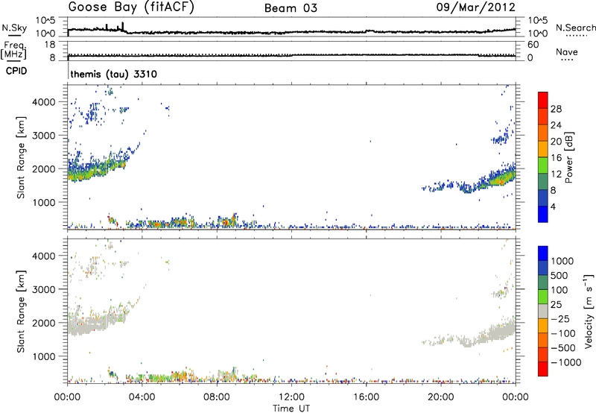Click the "4" power color bar label
Image resolution: width=596 pixels, height=413 pixels.
[x=553, y=207]
